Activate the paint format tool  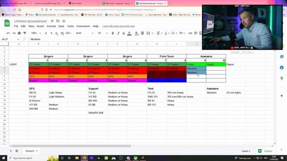[x=25, y=33]
